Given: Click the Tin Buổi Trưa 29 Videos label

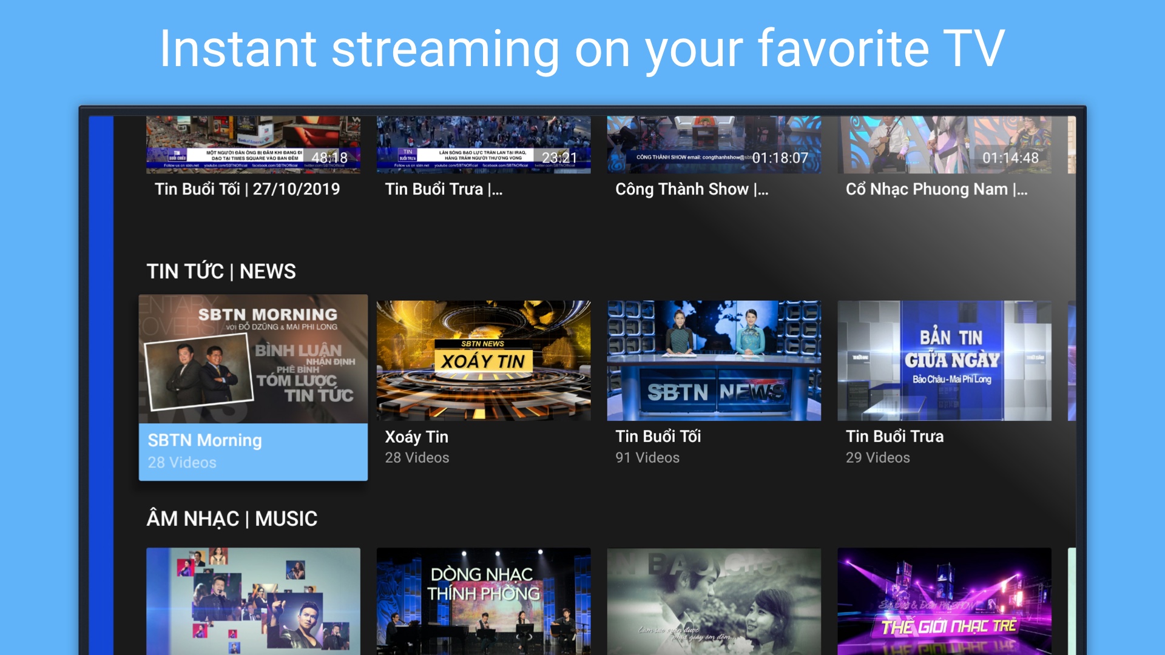Looking at the screenshot, I should pyautogui.click(x=877, y=458).
